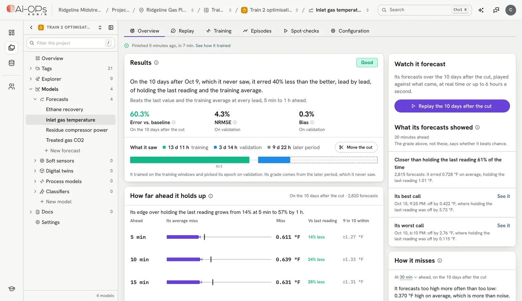Expand the Explorer tree node
Viewport: 522px width, 301px height.
pyautogui.click(x=31, y=79)
